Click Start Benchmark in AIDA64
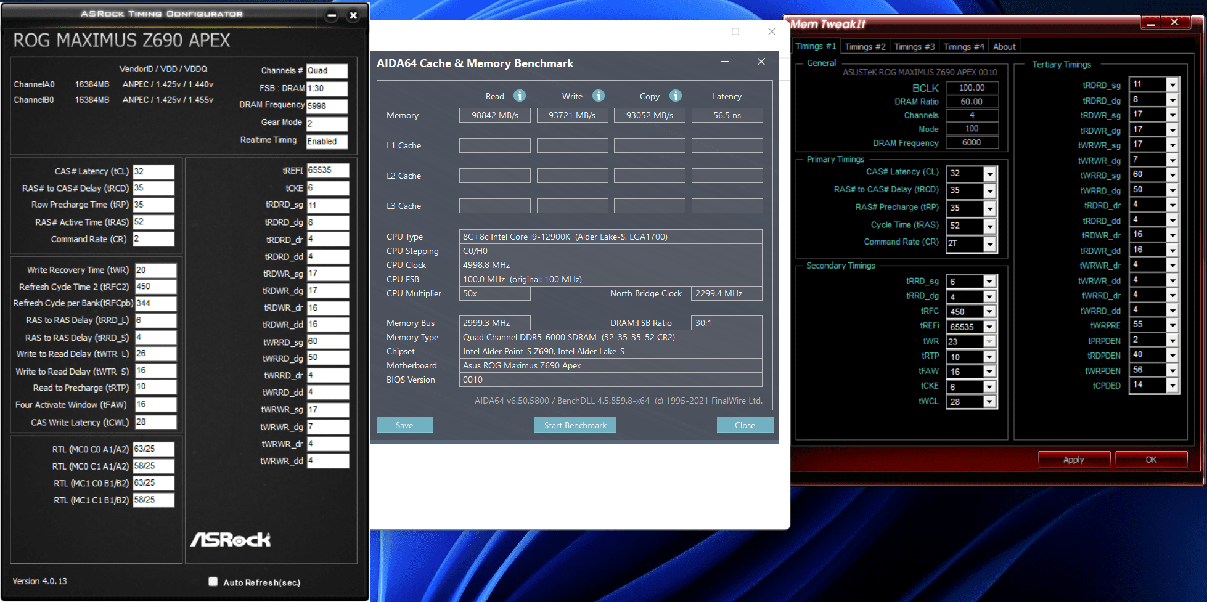 [575, 425]
